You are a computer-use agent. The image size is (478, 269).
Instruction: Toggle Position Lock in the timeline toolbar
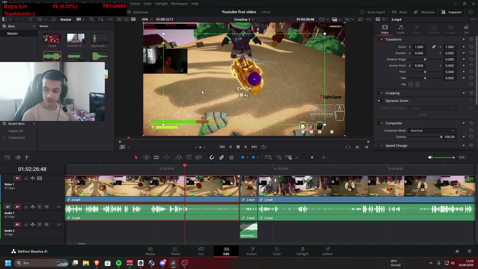(x=231, y=157)
